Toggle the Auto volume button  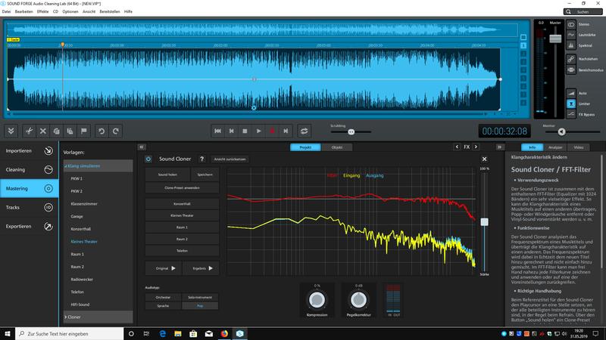(x=571, y=93)
